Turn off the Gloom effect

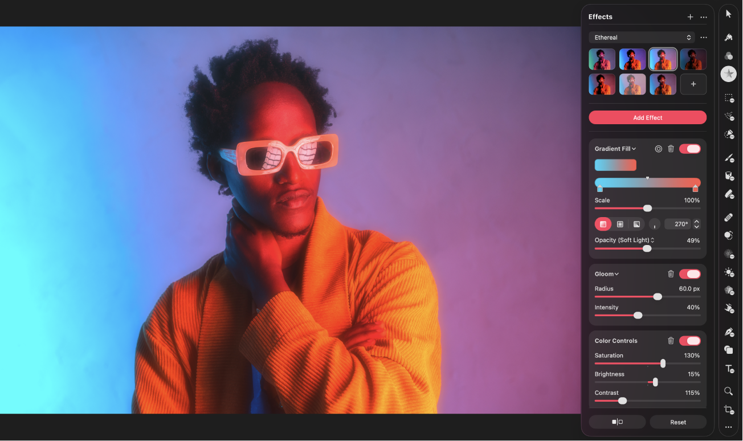pyautogui.click(x=690, y=273)
